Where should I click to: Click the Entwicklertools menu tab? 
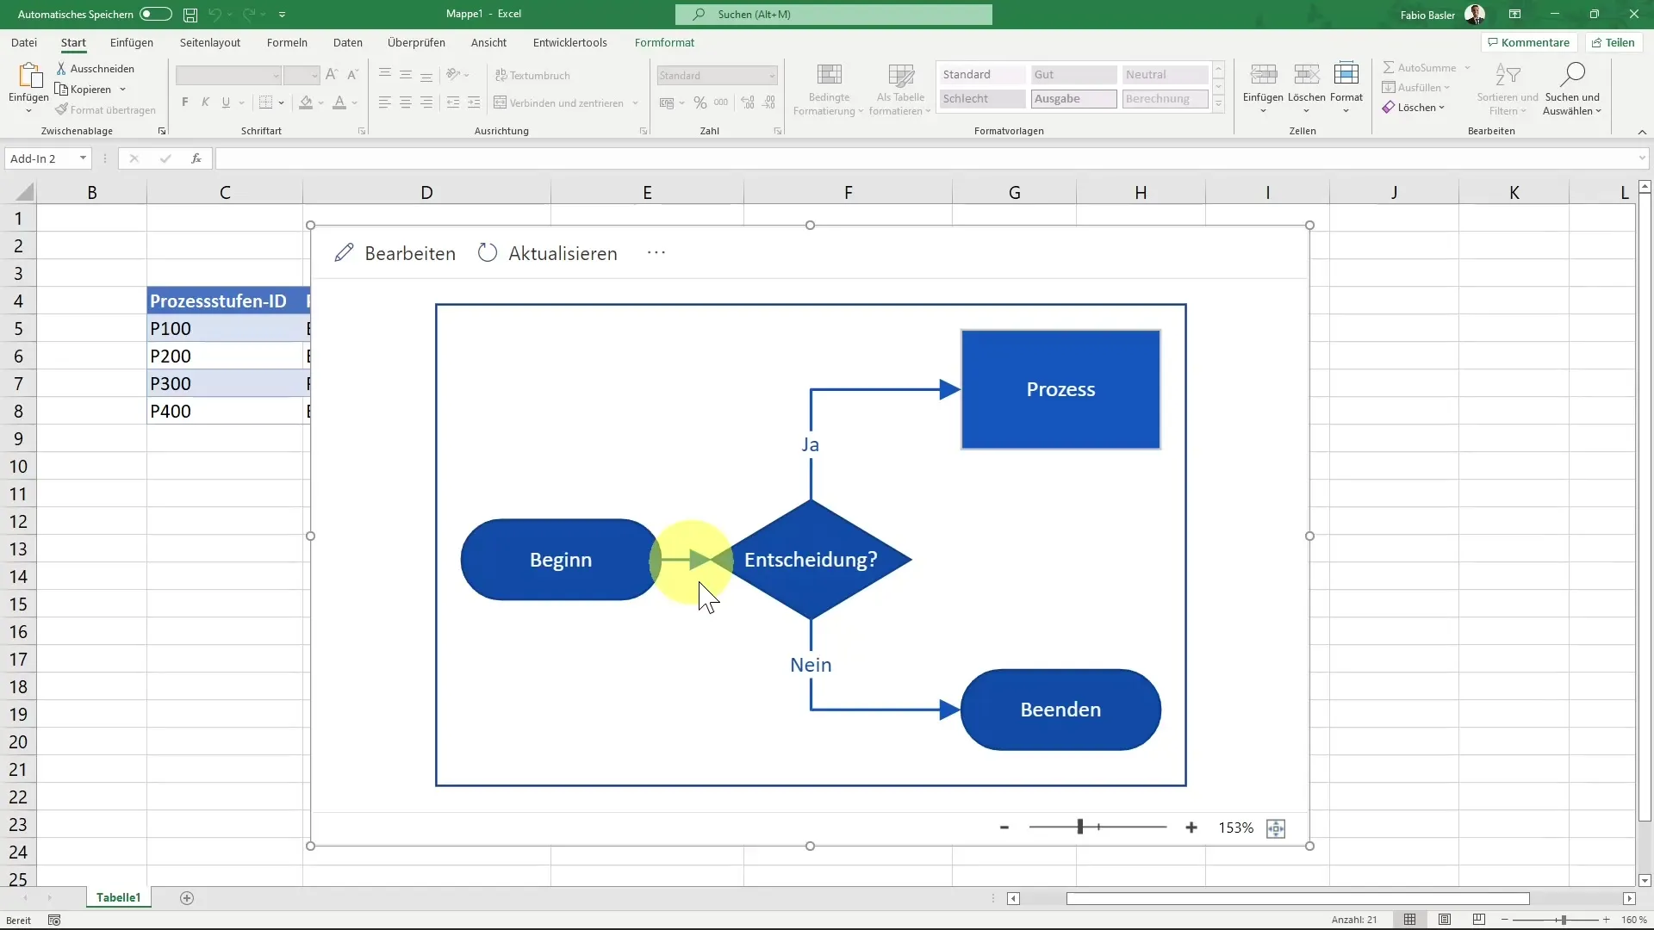[x=570, y=43]
